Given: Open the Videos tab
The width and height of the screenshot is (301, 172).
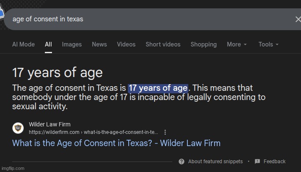Looking at the screenshot, I should point(126,44).
